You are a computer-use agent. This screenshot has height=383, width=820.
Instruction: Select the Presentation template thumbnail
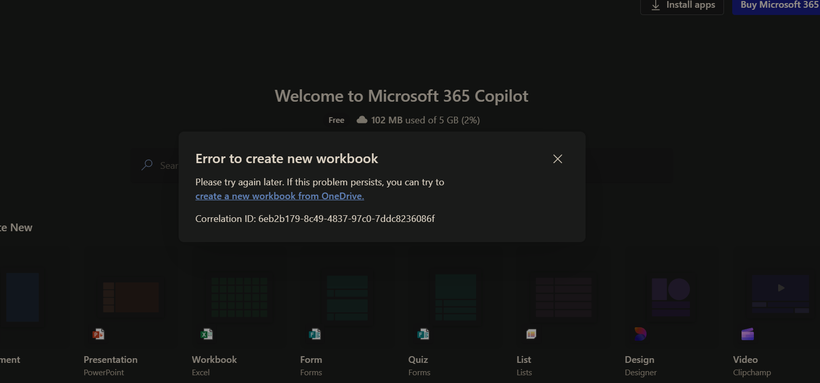(131, 297)
